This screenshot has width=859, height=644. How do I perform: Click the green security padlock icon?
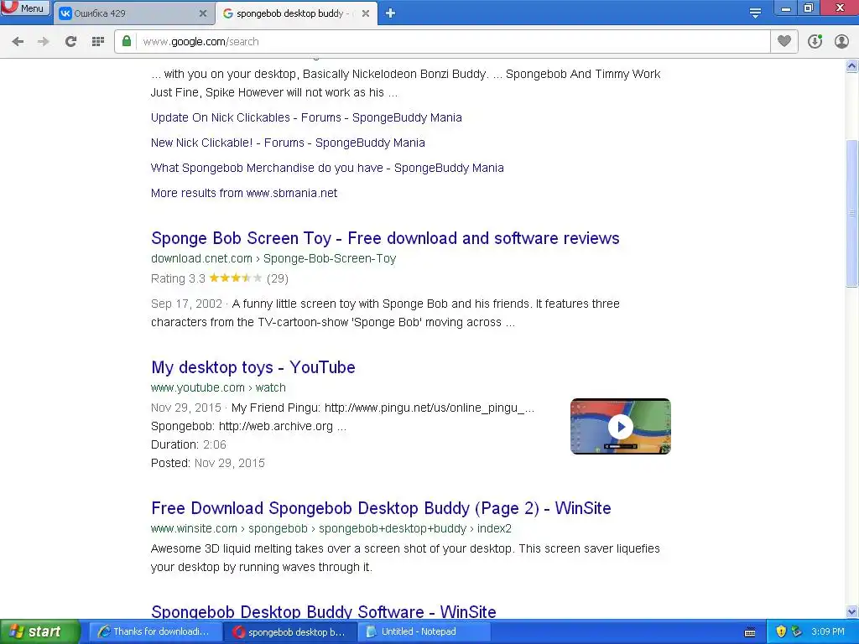[127, 41]
